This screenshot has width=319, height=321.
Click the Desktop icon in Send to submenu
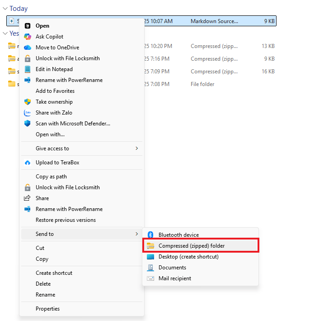[x=150, y=257]
